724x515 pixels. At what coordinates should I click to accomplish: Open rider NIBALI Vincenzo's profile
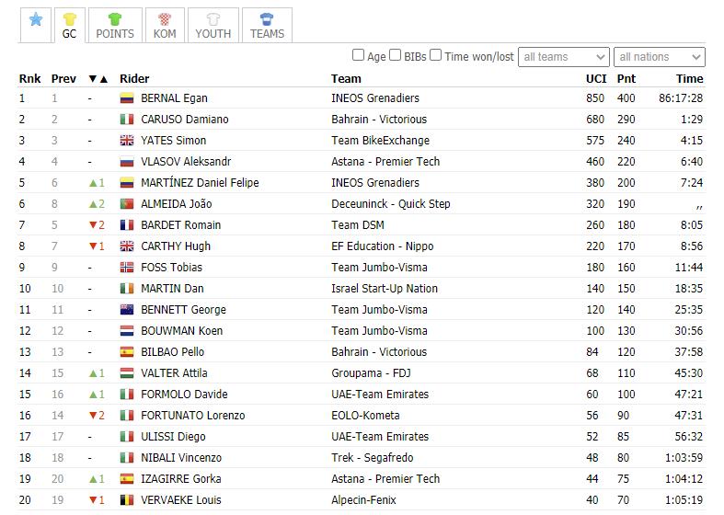tap(181, 458)
